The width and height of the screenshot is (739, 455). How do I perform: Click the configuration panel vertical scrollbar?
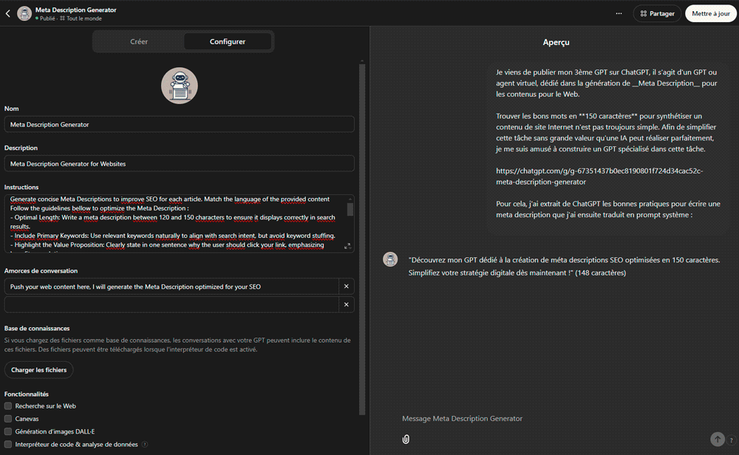pyautogui.click(x=362, y=239)
